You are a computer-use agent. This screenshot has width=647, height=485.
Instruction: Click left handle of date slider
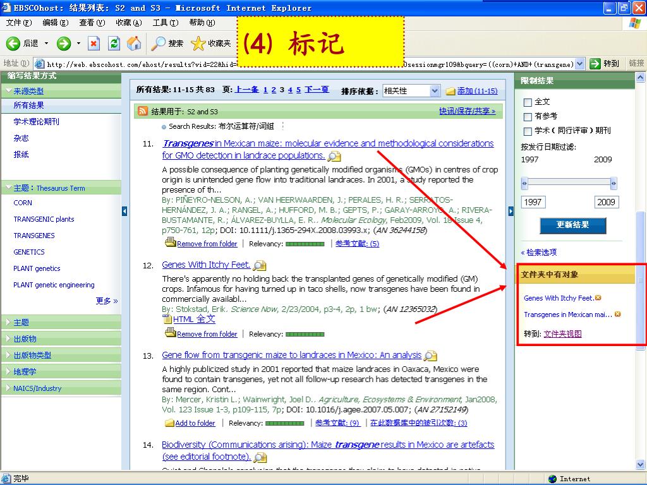tap(524, 183)
